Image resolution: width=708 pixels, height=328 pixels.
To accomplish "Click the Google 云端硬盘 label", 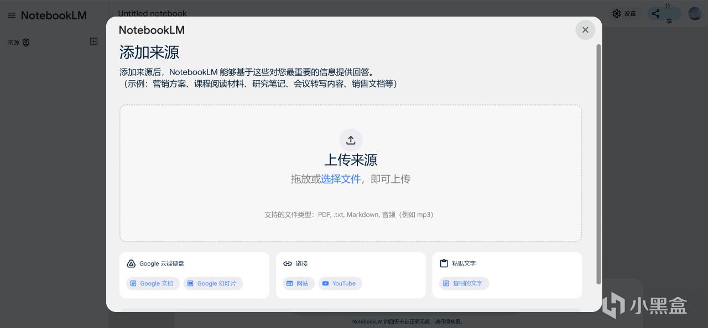I will coord(162,263).
